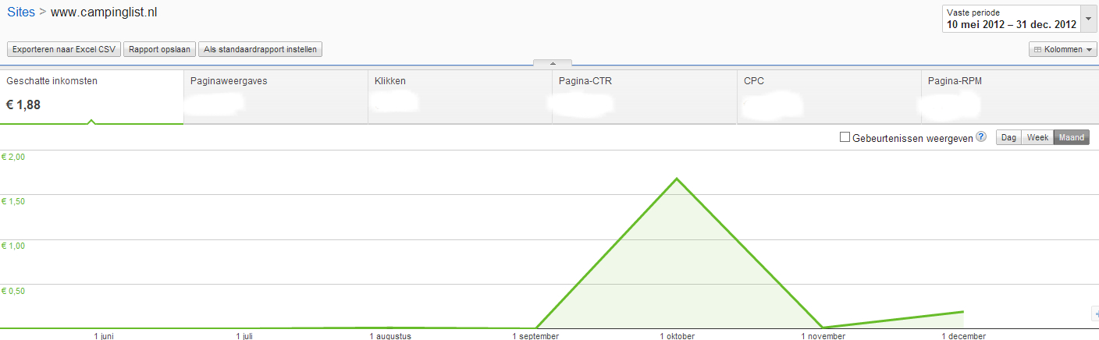Select the Pagina-RPM metric tab
The image size is (1099, 340).
1010,97
